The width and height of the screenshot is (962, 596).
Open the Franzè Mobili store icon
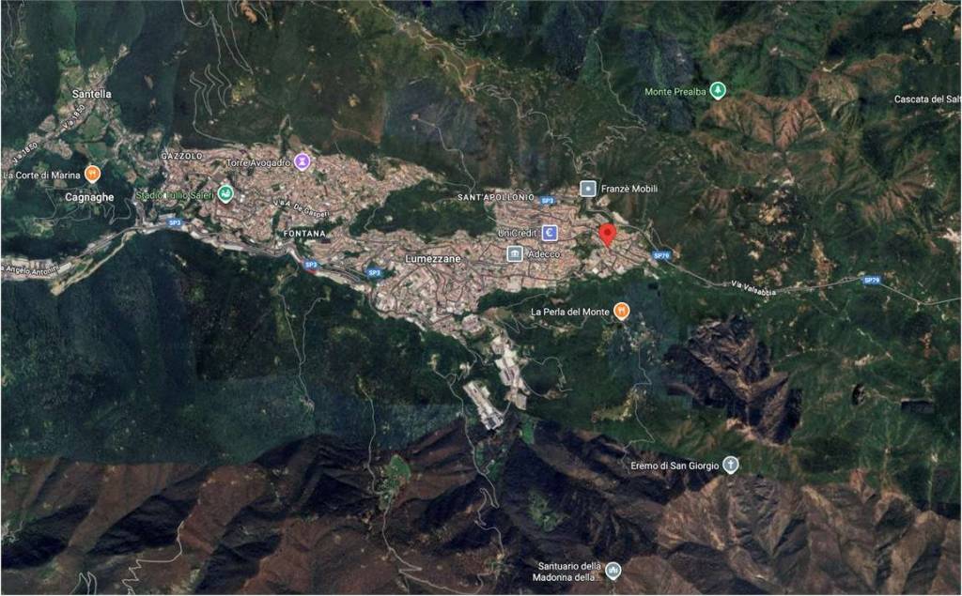point(588,189)
